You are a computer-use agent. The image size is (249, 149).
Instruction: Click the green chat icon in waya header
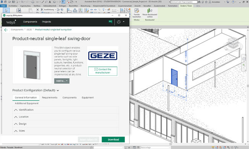coord(110,22)
